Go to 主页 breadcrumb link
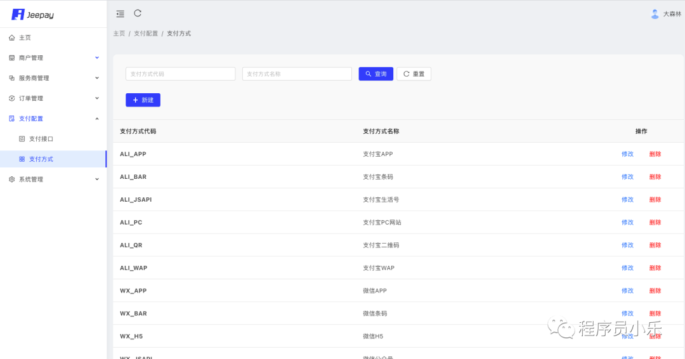Image resolution: width=685 pixels, height=359 pixels. [119, 34]
